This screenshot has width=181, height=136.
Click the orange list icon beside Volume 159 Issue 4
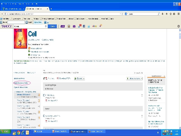click(39, 95)
